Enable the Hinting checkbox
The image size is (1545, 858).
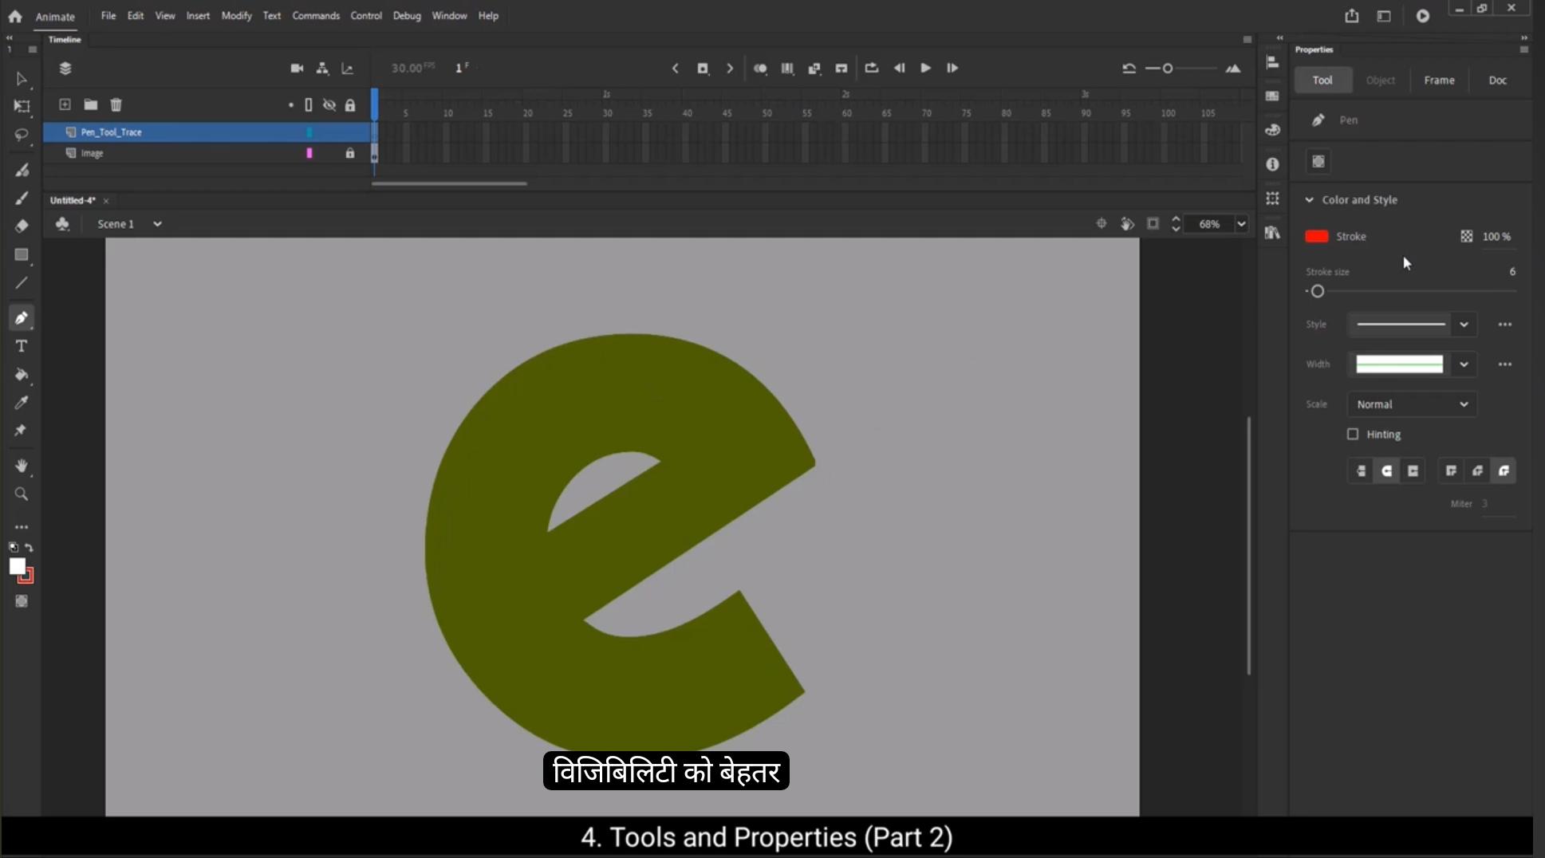(x=1353, y=435)
